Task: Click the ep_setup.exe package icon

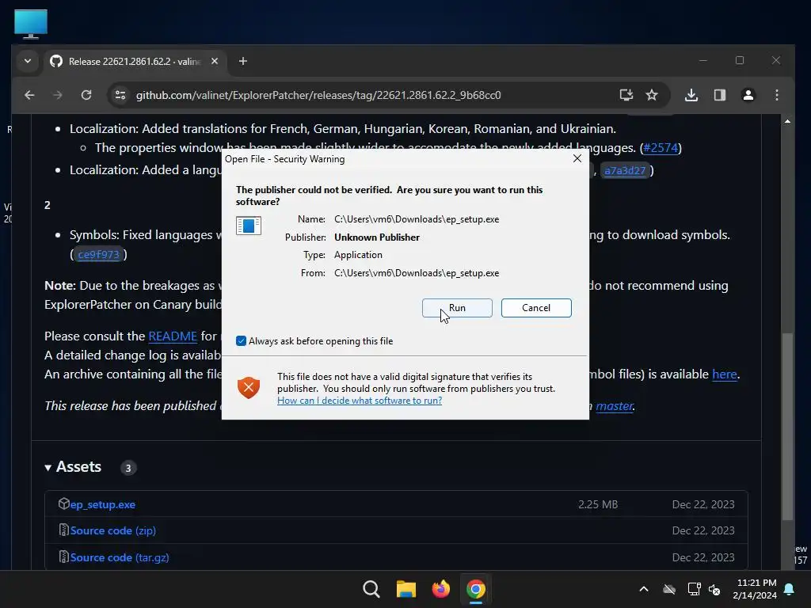Action: tap(63, 503)
